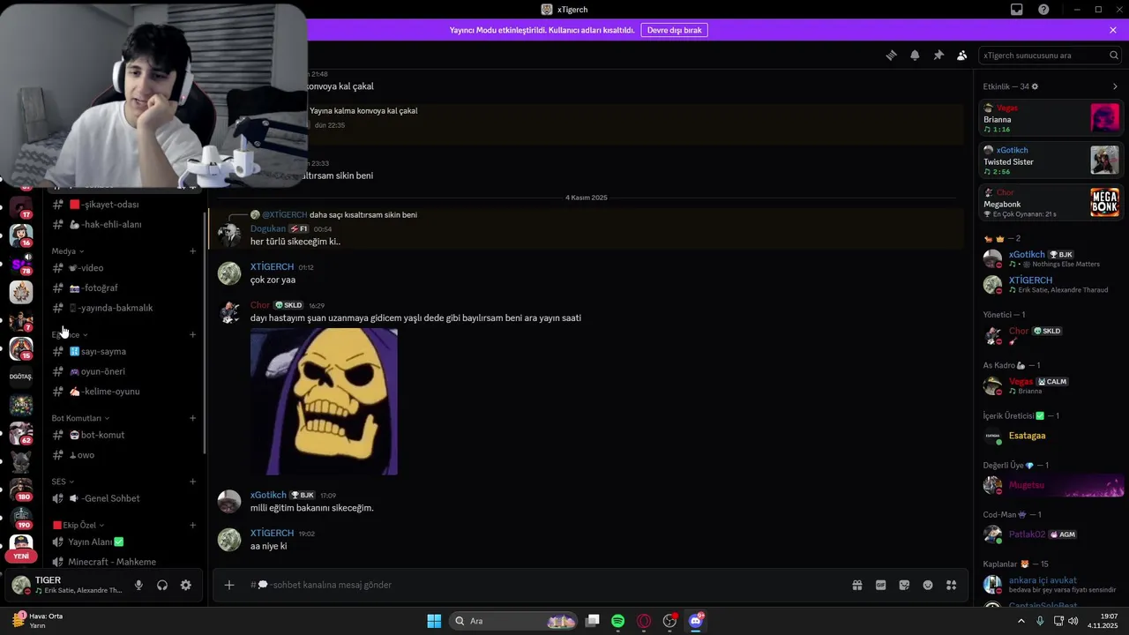Create a channel in Ekip Özel category
Viewport: 1129px width, 635px height.
pos(193,525)
